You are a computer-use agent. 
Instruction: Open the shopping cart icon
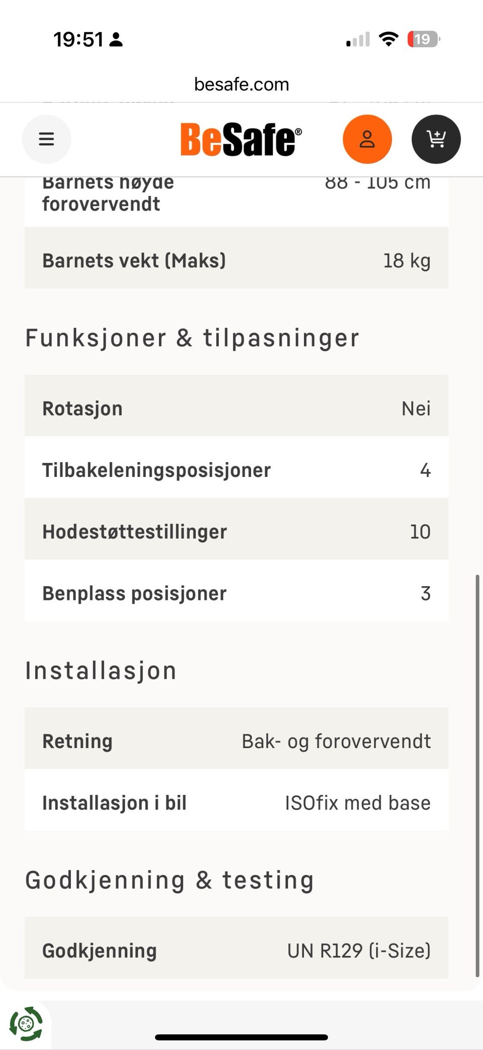pos(436,139)
